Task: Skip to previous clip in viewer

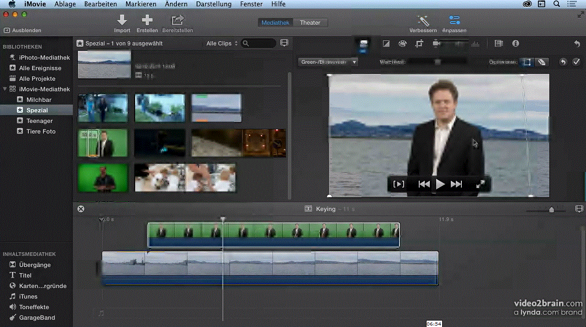Action: (424, 184)
